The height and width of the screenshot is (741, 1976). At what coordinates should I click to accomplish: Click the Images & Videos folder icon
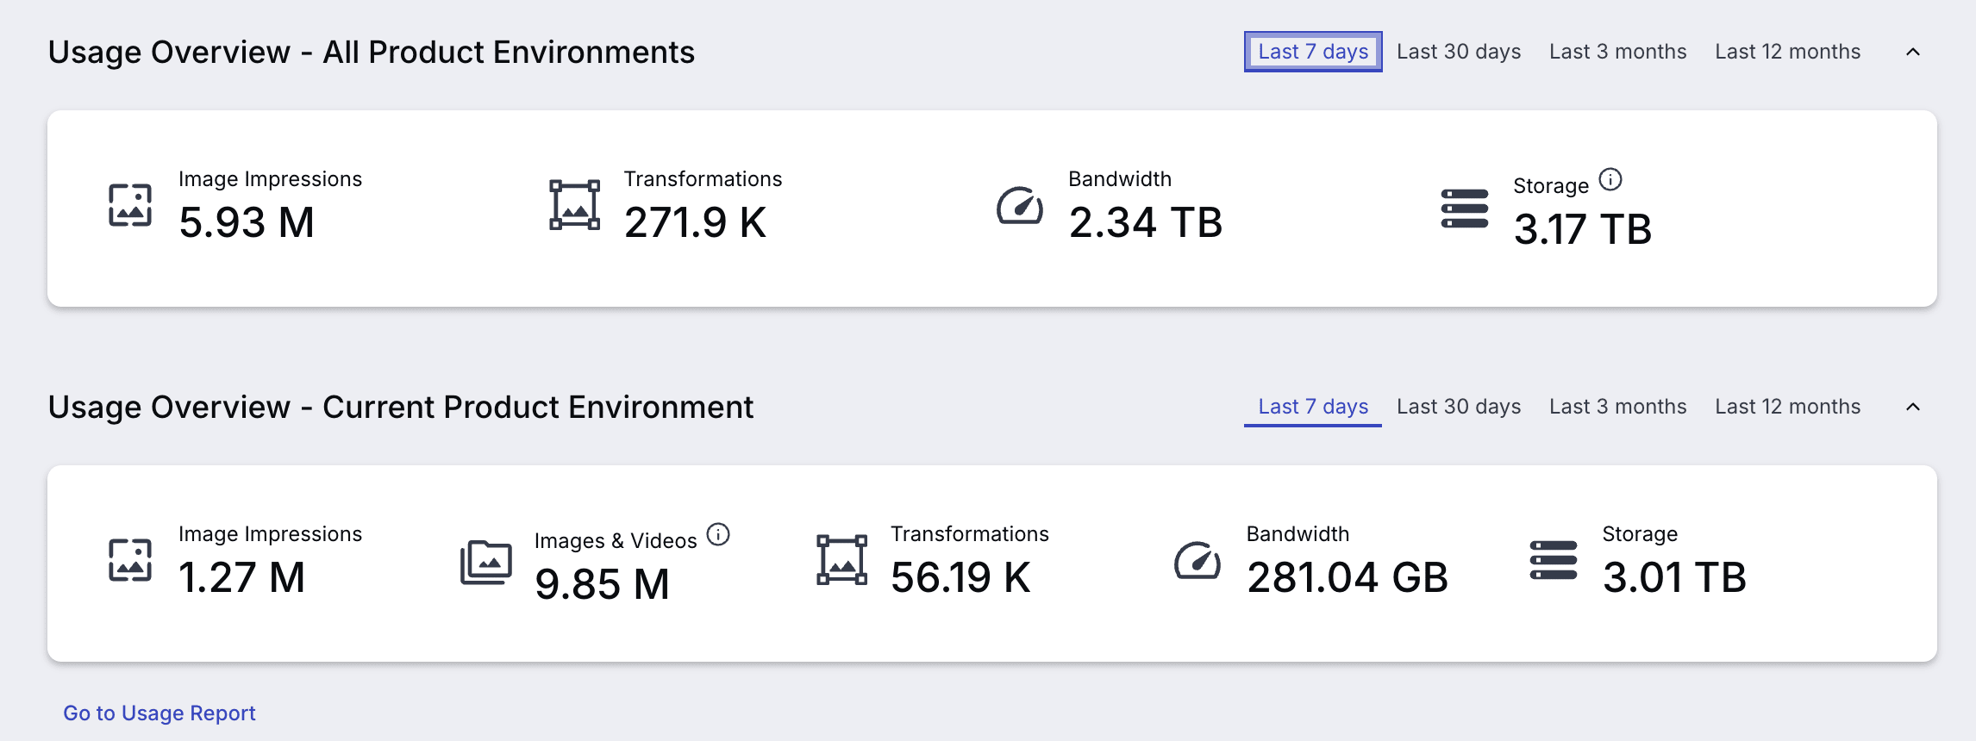point(486,563)
